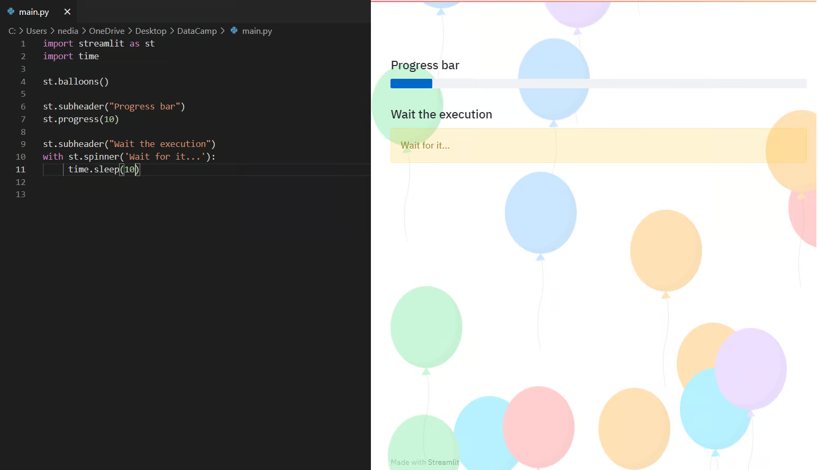Open the Users breadcrumb folder
The image size is (818, 470).
pyautogui.click(x=37, y=31)
